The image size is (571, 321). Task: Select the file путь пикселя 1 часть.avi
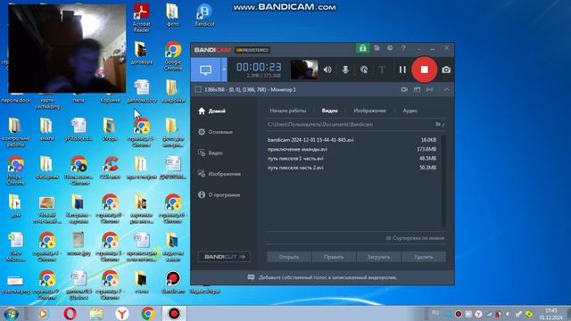coord(352,159)
